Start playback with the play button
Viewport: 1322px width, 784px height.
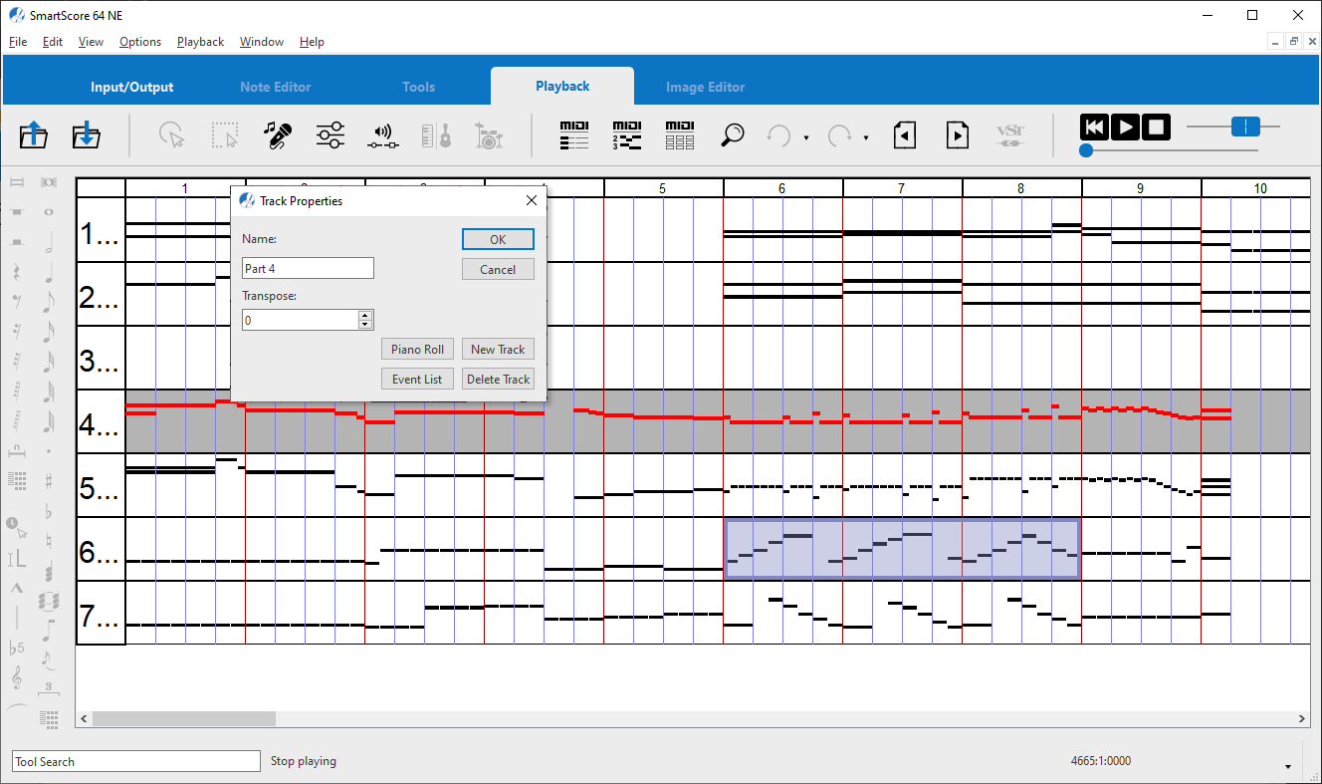(x=1125, y=128)
